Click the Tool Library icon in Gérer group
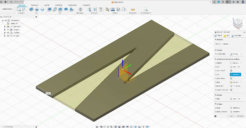Screen dimensions: 246x128 point(107,10)
